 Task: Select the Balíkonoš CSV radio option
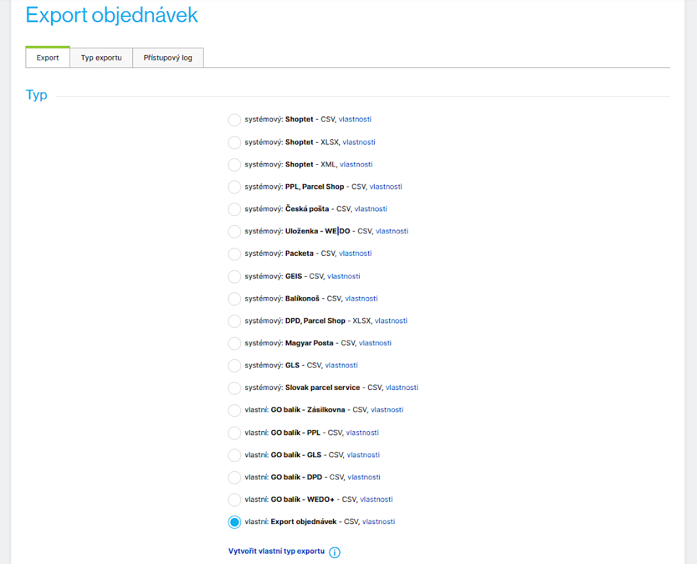coord(234,299)
